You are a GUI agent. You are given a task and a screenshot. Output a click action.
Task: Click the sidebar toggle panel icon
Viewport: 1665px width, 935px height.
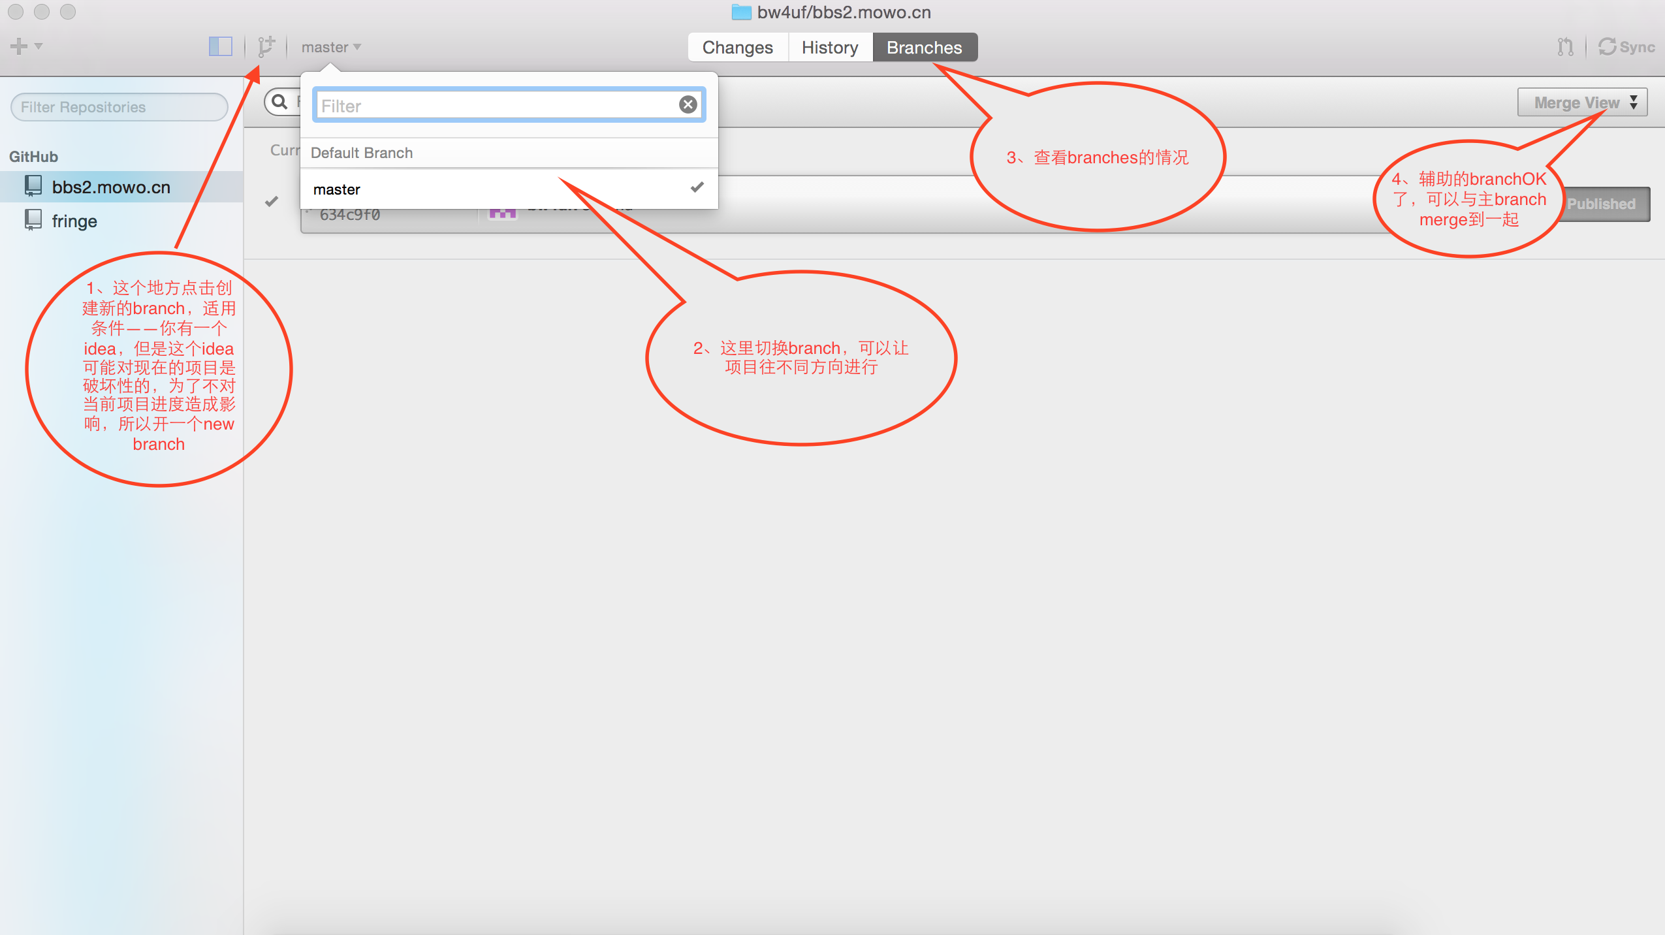click(221, 47)
